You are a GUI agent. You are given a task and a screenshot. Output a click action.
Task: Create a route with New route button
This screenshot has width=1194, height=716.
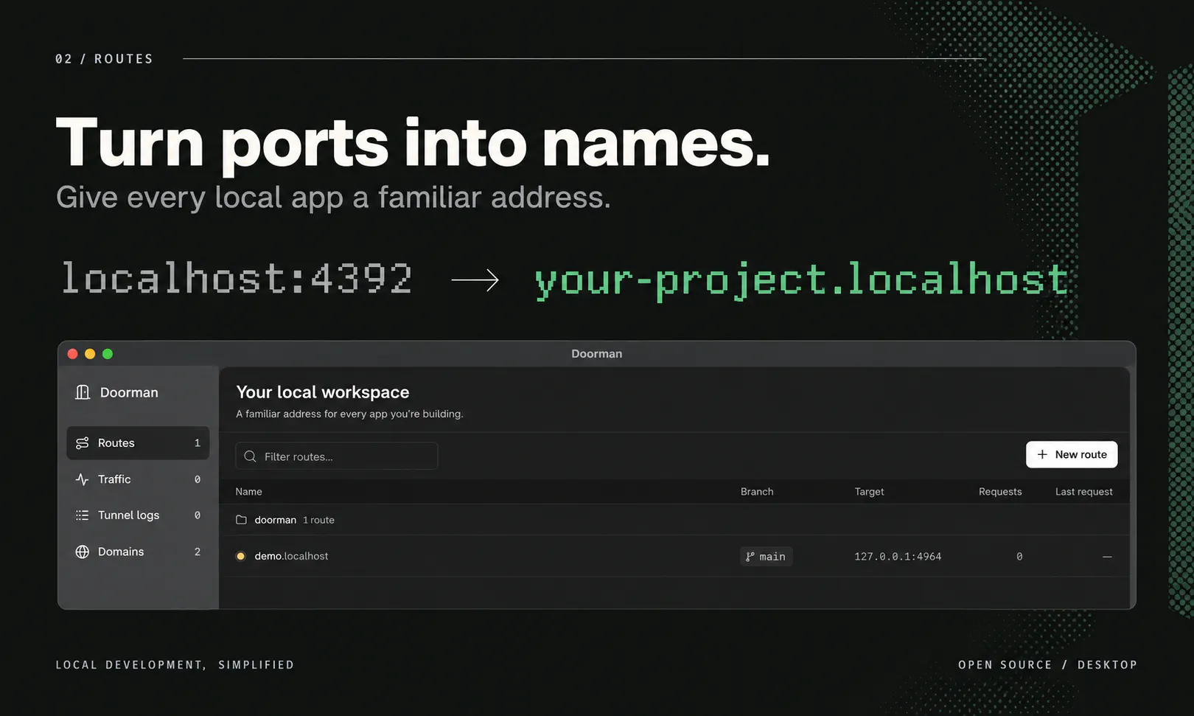click(1072, 455)
